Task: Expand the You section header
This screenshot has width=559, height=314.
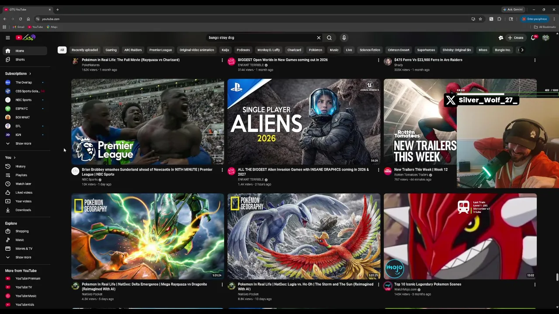Action: click(10, 157)
